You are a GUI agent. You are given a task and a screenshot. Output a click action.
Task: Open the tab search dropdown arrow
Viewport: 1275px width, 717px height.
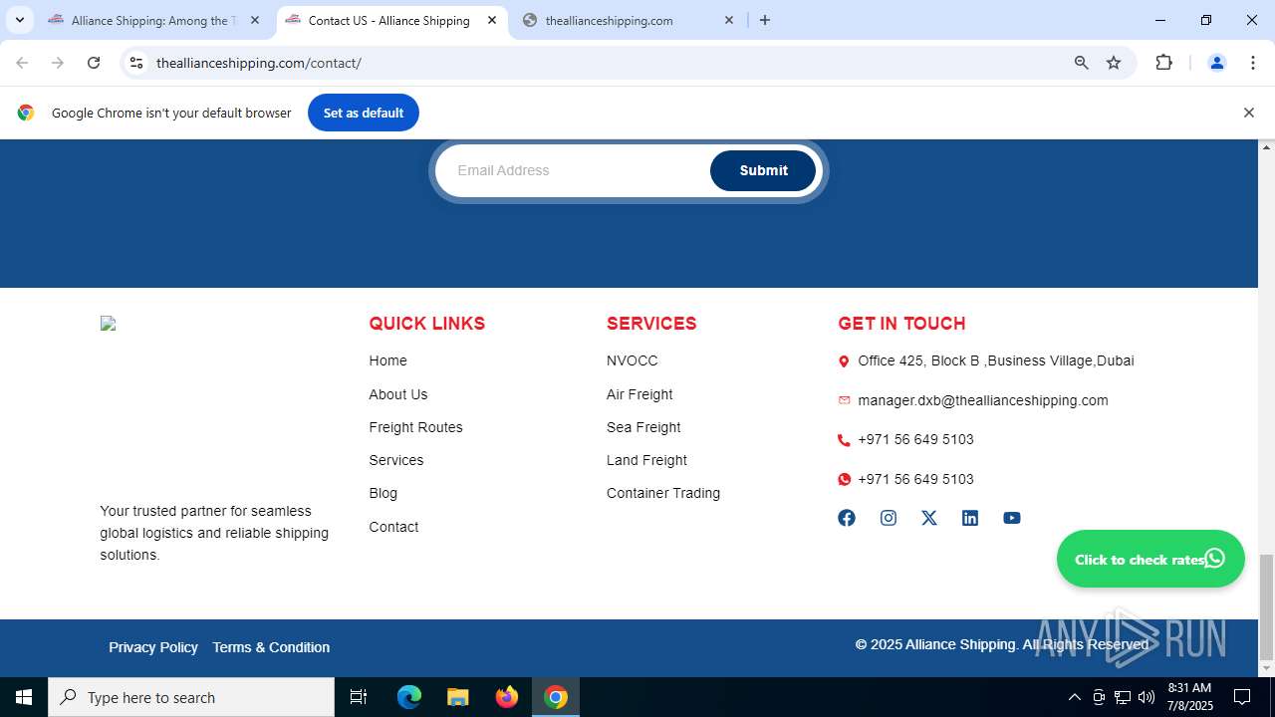click(19, 20)
